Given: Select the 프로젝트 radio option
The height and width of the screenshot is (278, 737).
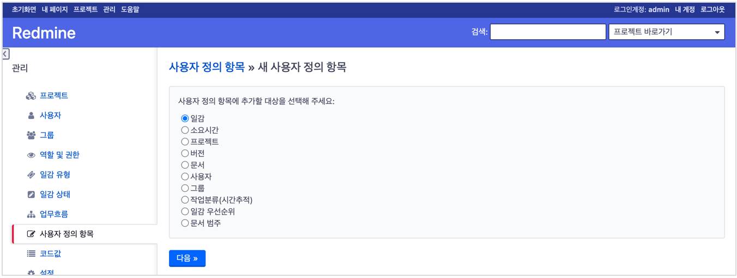Looking at the screenshot, I should pos(185,142).
